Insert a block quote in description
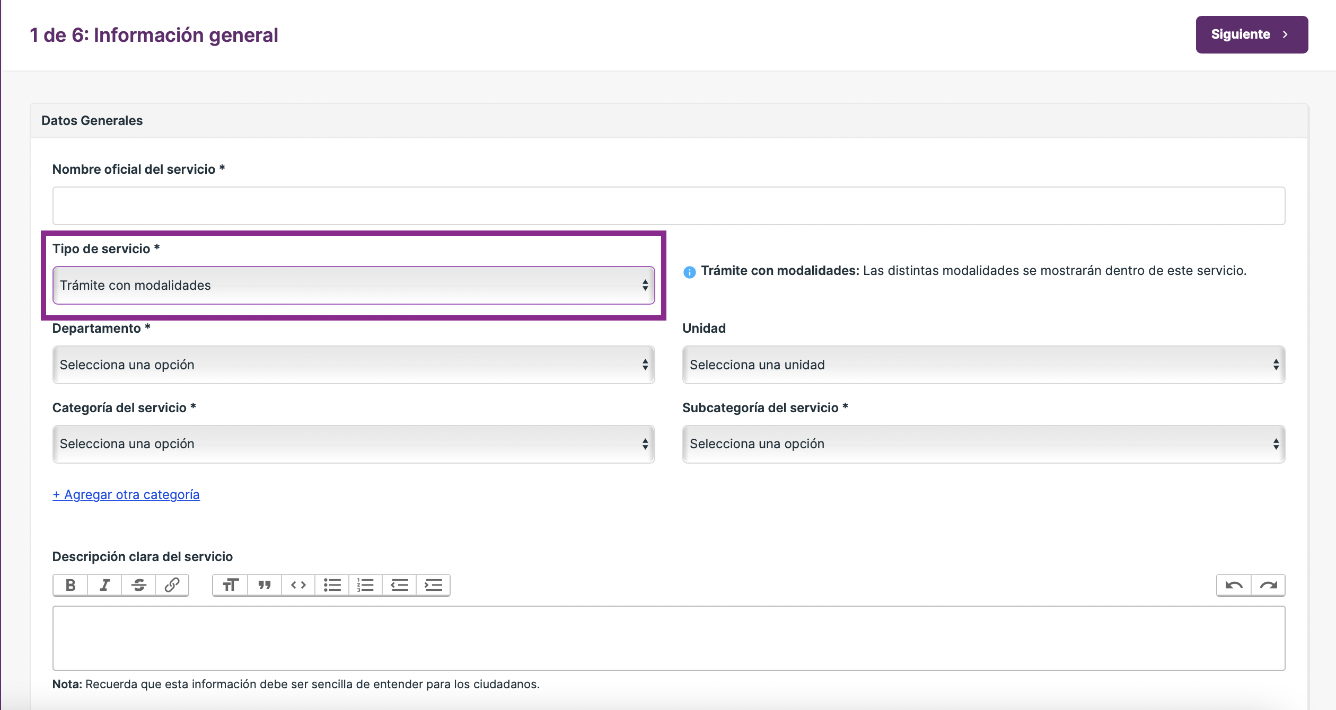Screen dimensions: 1336x710 coord(265,585)
